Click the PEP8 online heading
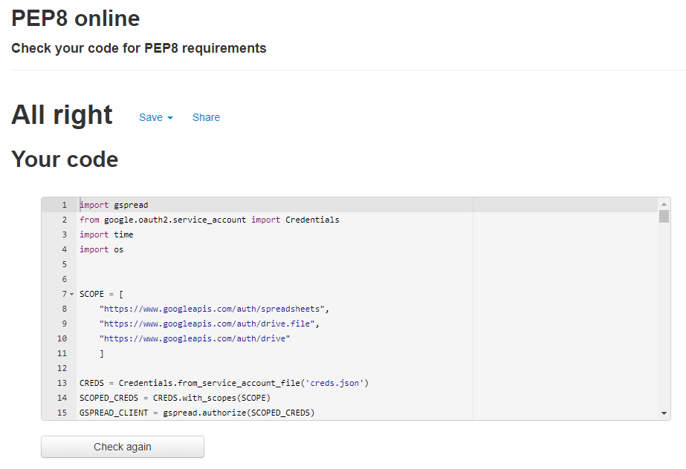The width and height of the screenshot is (686, 469). pyautogui.click(x=75, y=19)
